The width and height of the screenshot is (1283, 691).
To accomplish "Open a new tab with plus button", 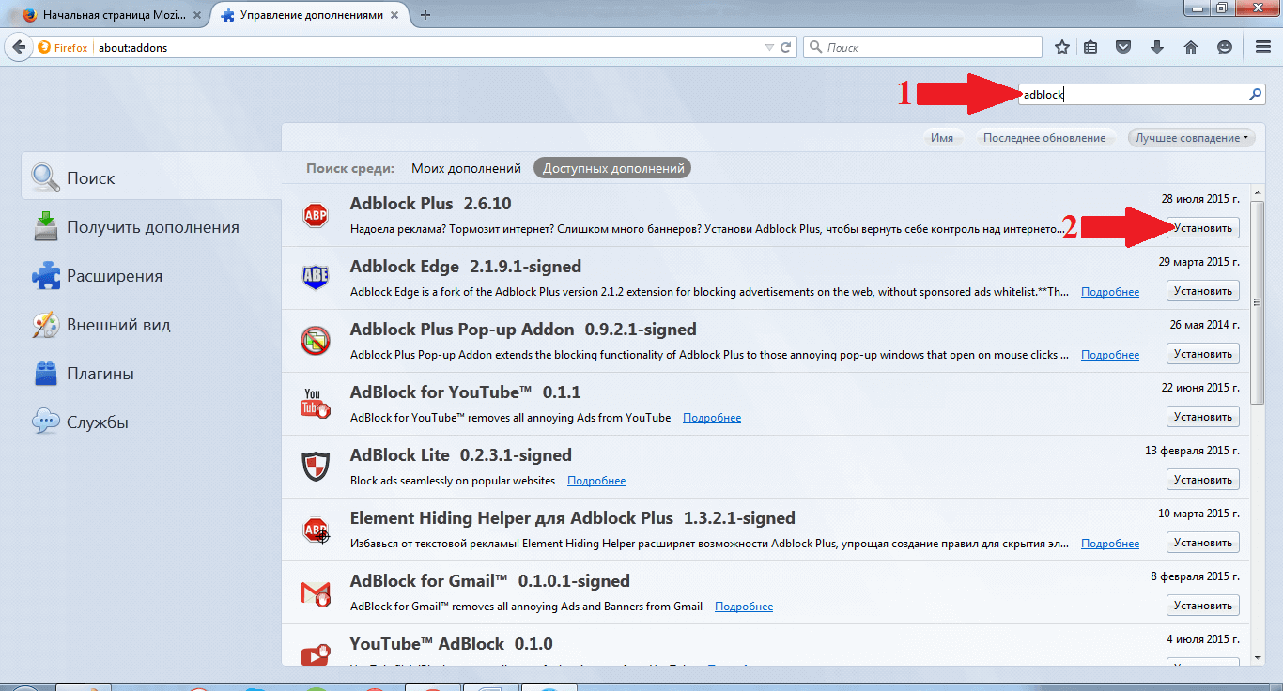I will (x=425, y=14).
